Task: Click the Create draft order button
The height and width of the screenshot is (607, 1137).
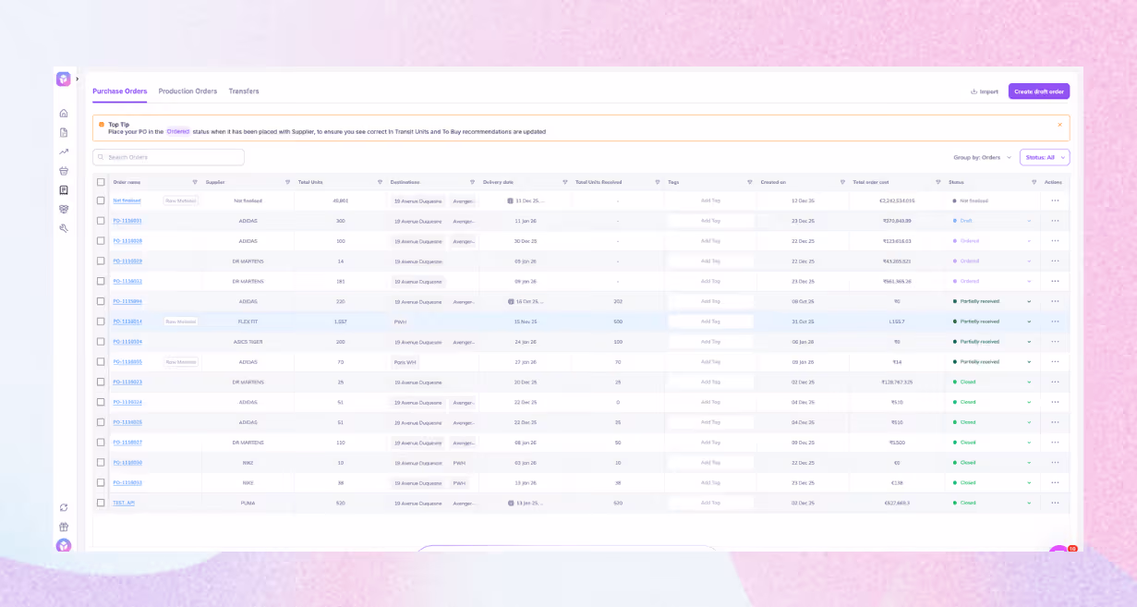Action: tap(1039, 91)
